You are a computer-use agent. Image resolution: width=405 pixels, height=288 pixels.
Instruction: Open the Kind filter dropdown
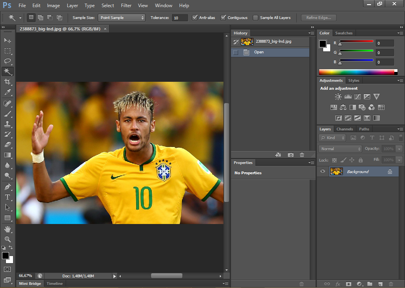[332, 137]
